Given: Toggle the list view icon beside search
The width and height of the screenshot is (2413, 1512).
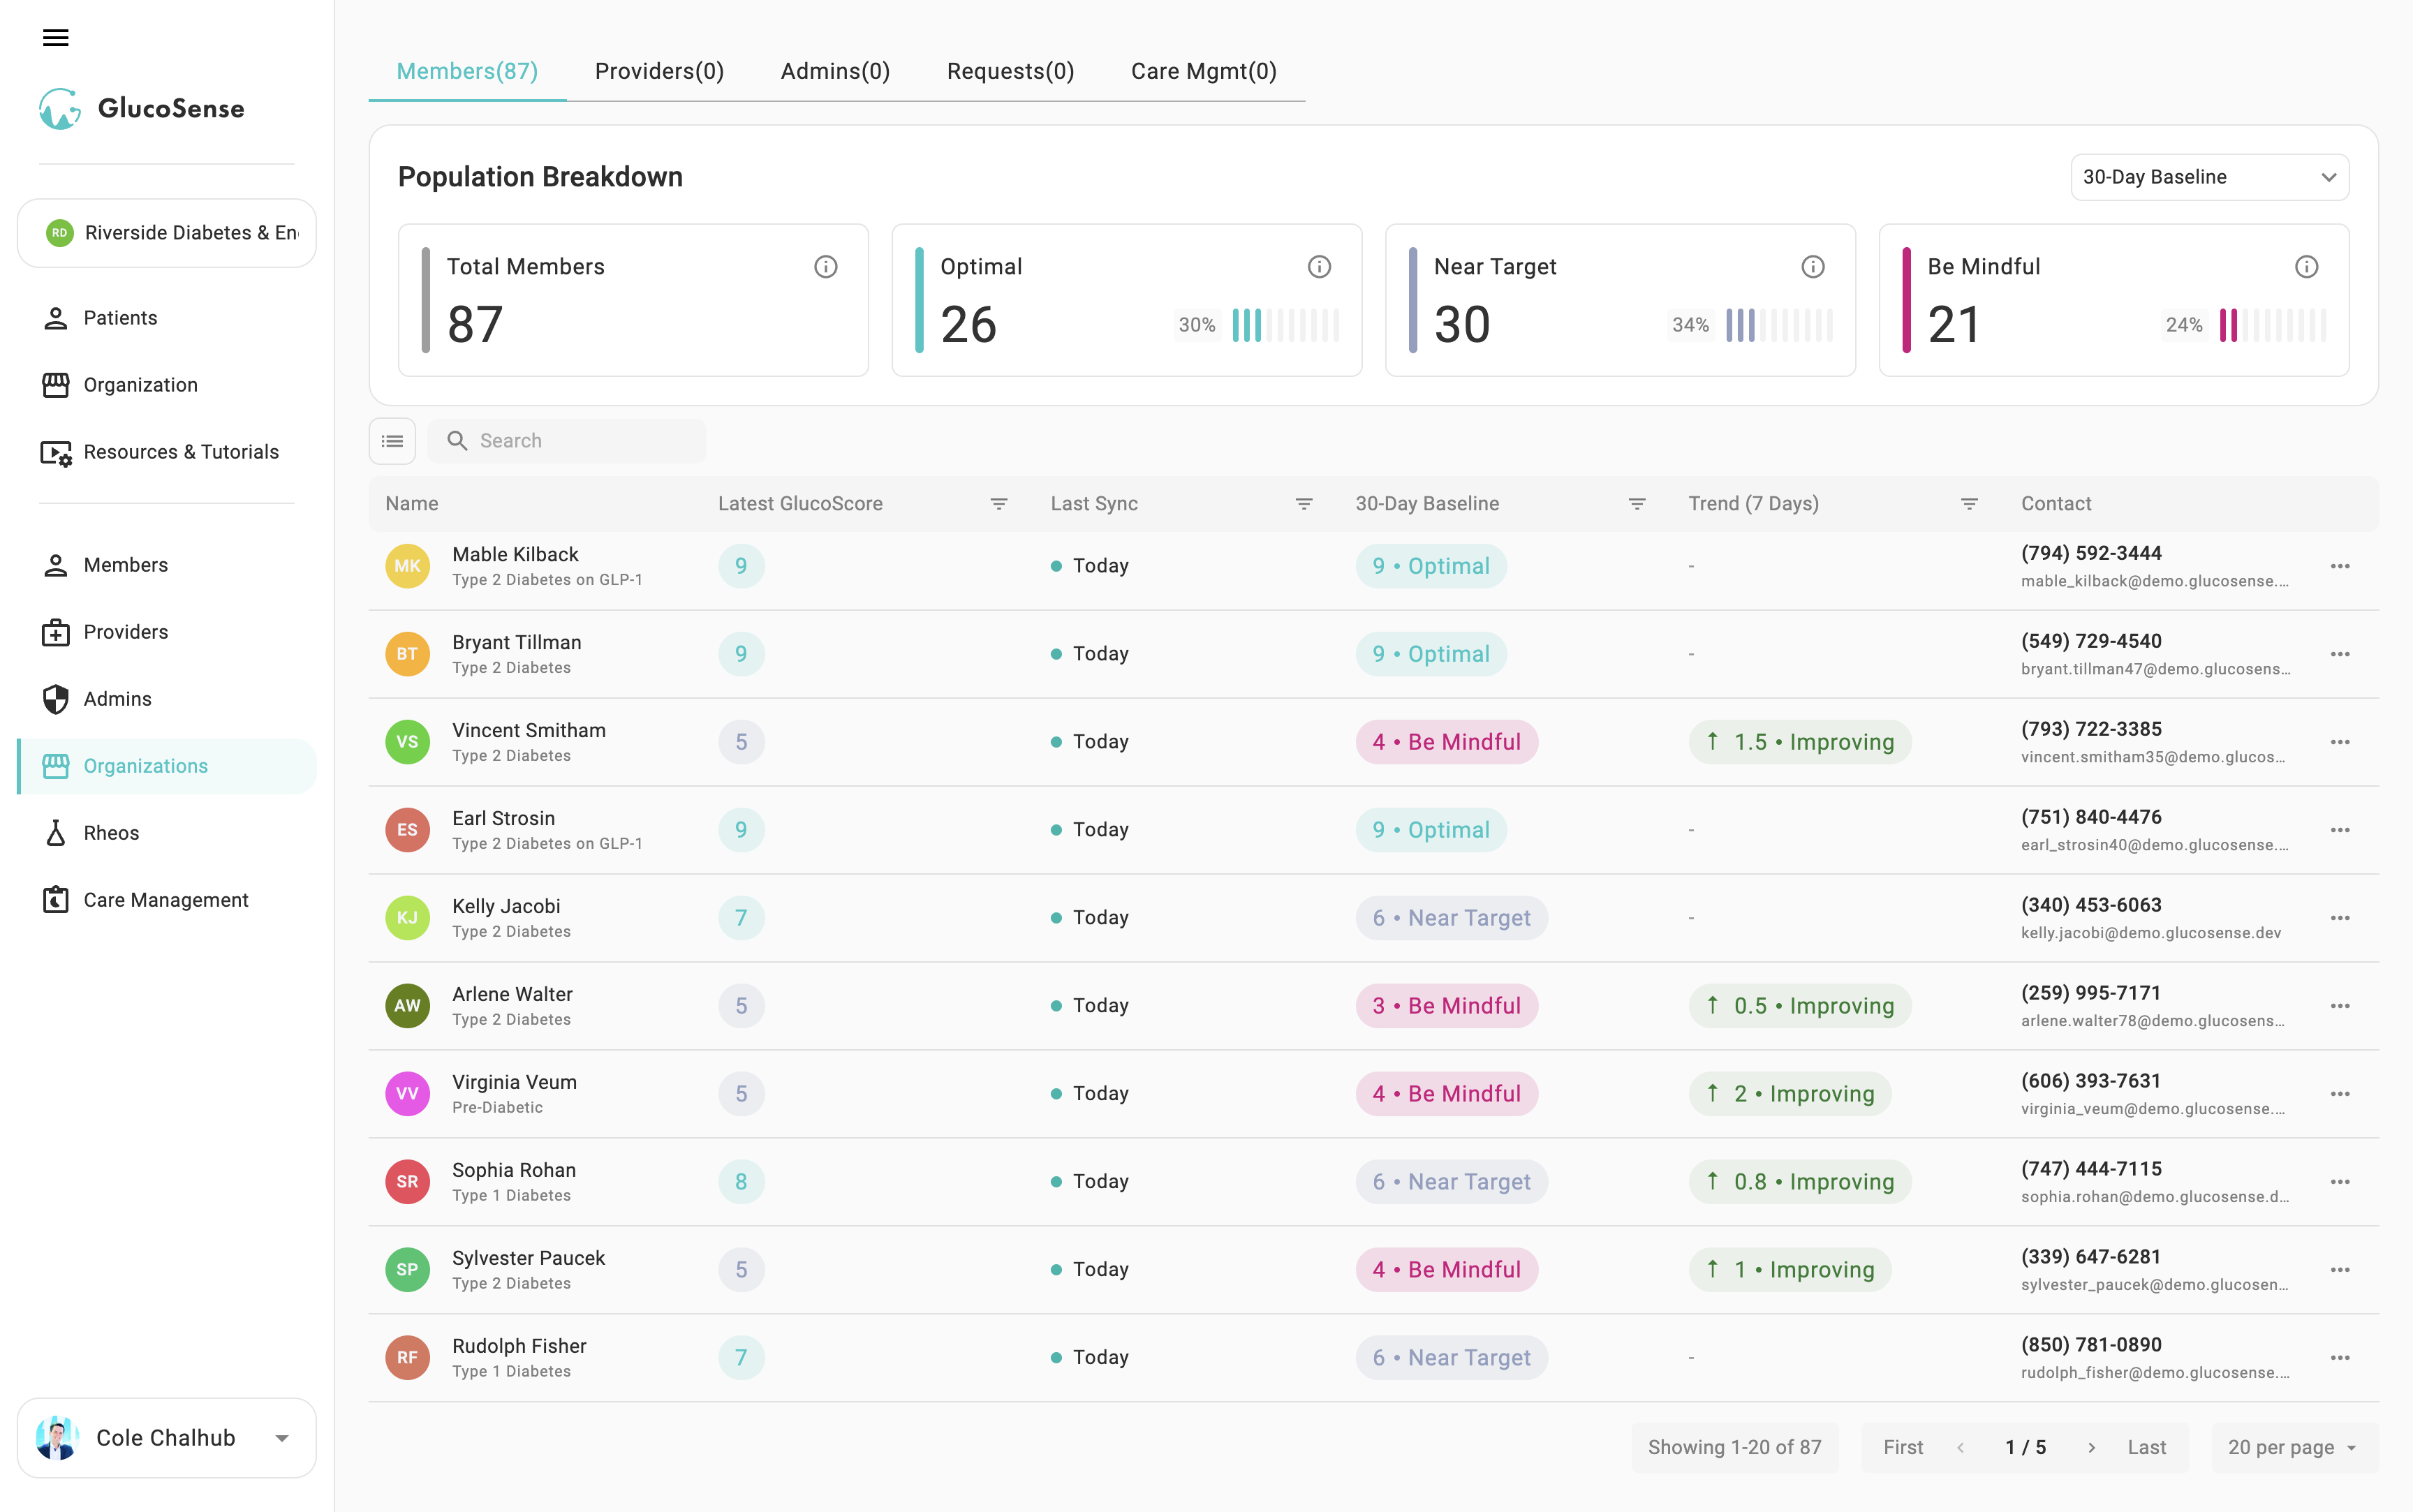Looking at the screenshot, I should [392, 441].
